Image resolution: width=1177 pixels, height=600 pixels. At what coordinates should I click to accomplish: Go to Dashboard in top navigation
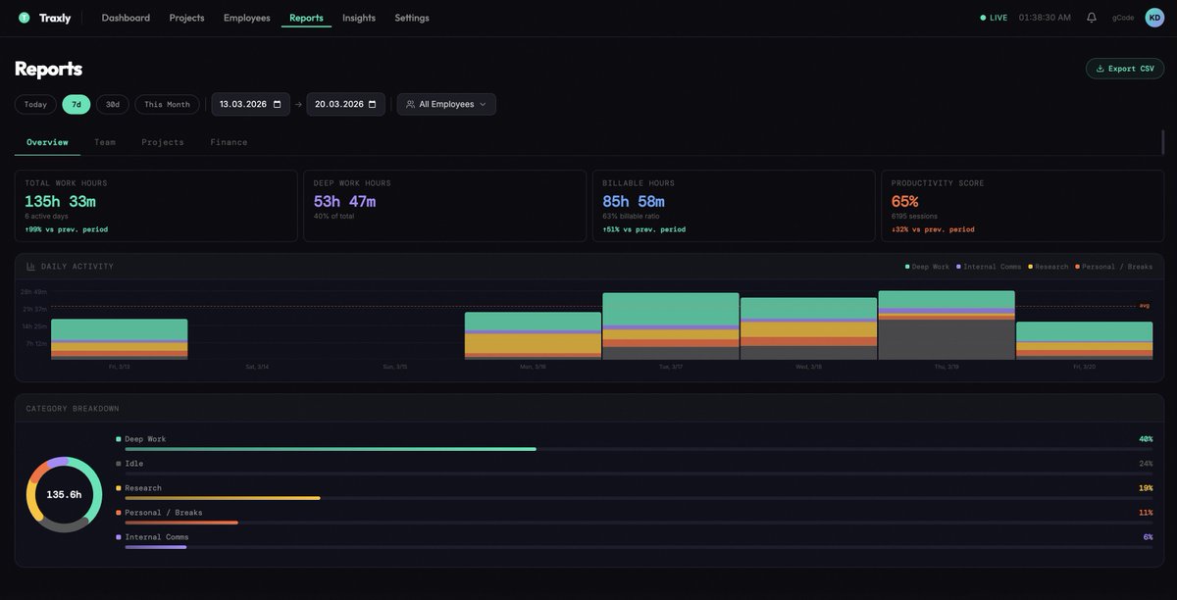(126, 18)
